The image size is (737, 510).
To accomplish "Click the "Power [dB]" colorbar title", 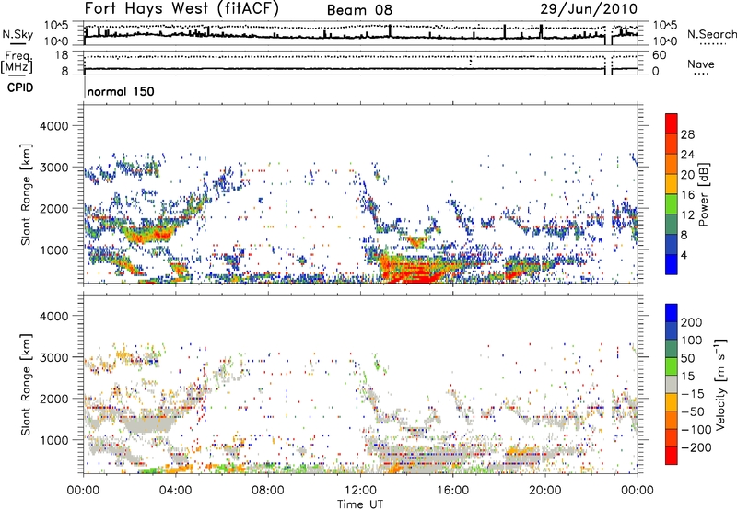I will coord(704,194).
